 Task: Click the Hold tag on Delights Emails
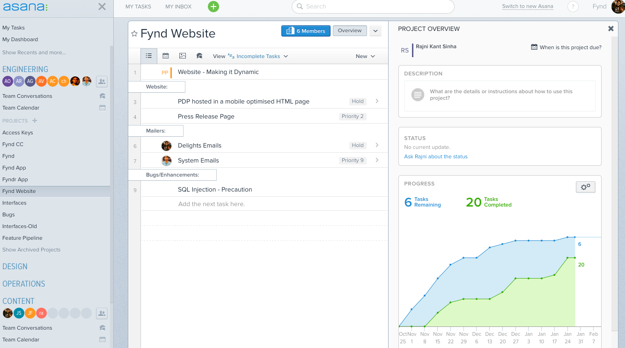pos(358,145)
